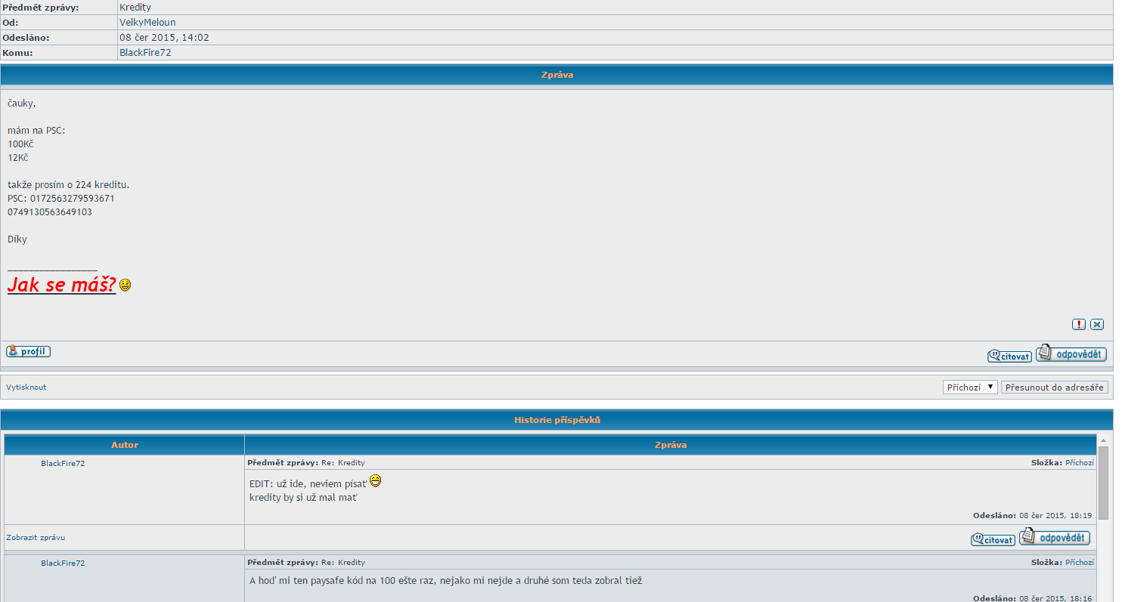Click the Vytisknout link
This screenshot has width=1122, height=602.
click(x=26, y=387)
